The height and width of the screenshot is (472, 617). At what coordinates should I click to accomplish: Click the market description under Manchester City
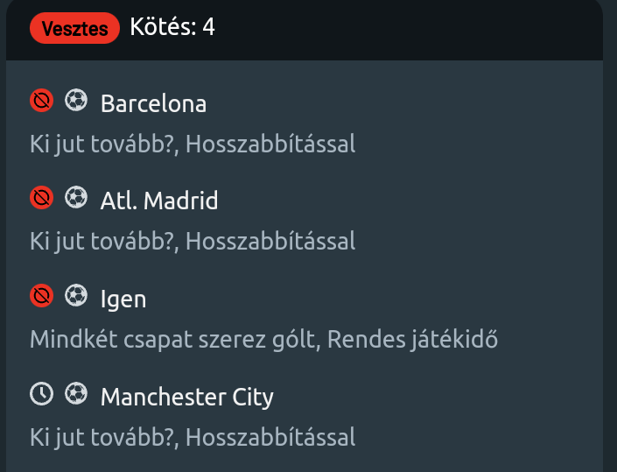[x=193, y=436]
